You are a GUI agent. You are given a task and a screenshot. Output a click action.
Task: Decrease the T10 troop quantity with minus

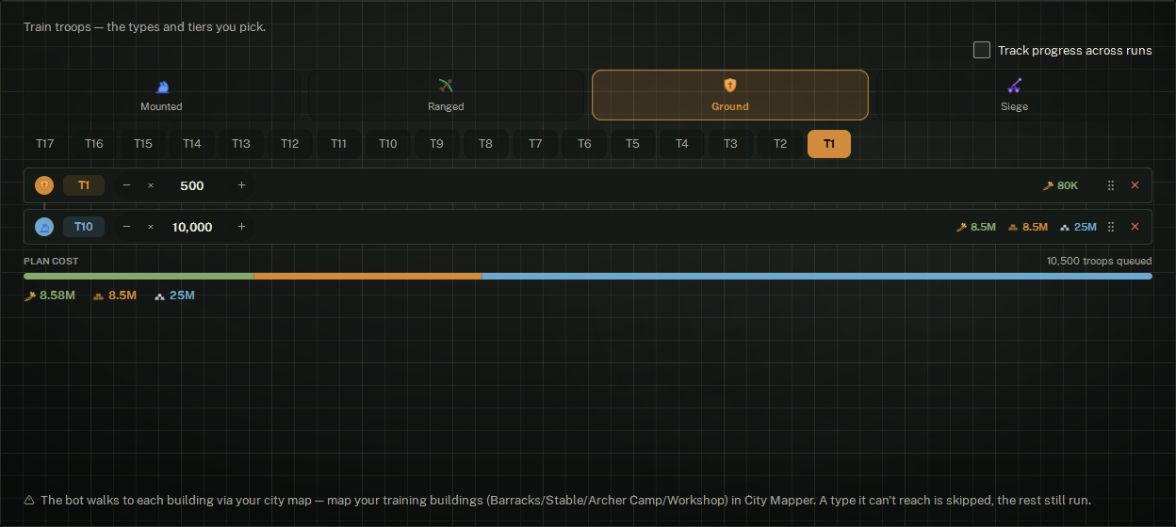coord(126,227)
